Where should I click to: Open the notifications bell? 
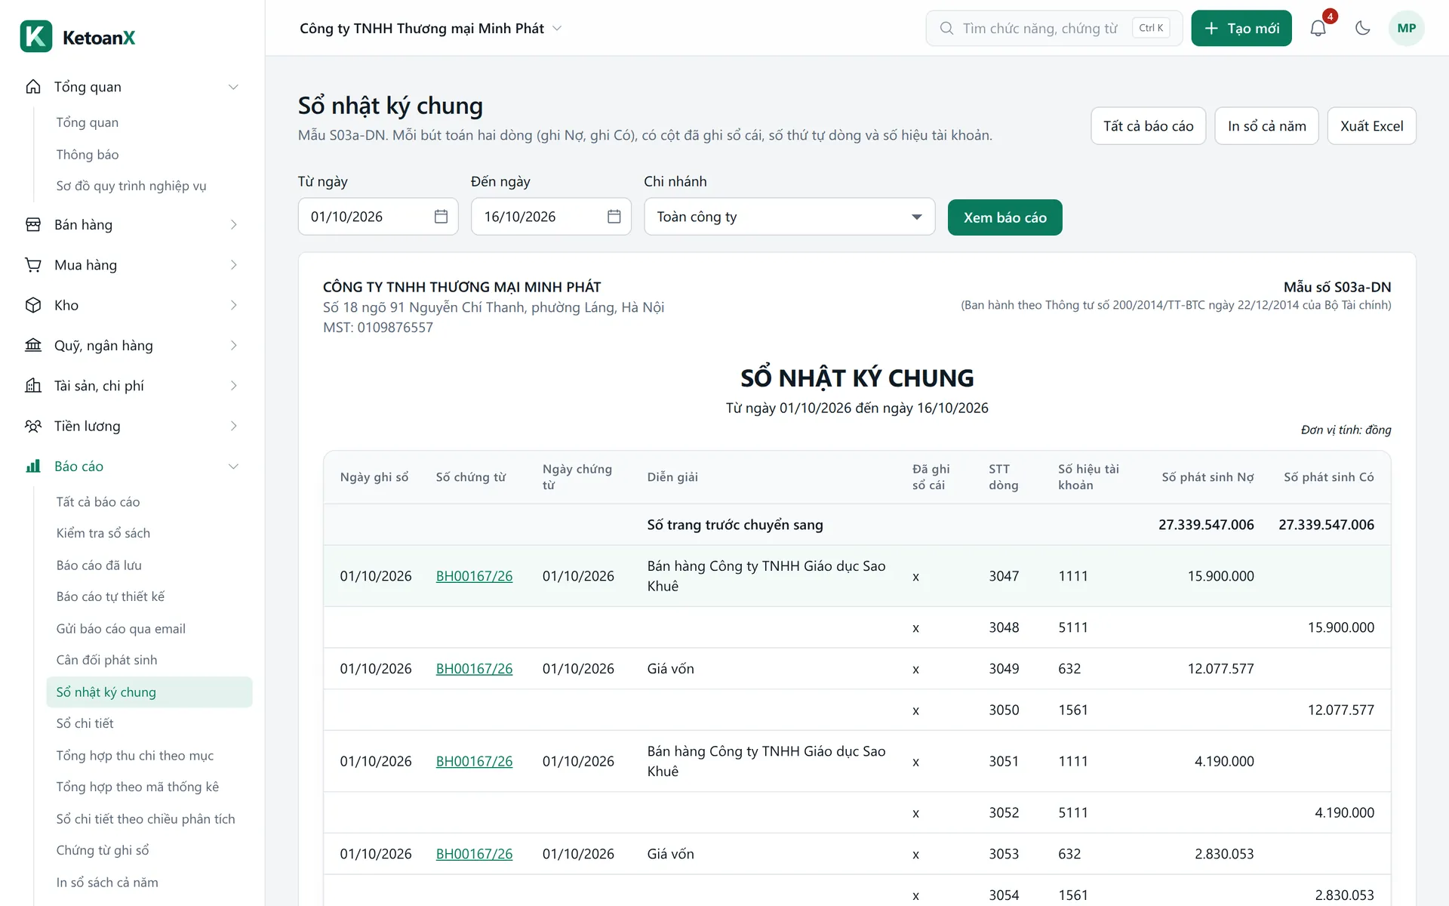(1318, 29)
